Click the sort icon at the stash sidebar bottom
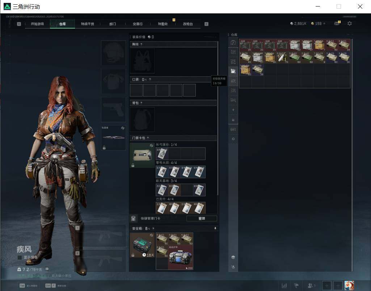This screenshot has width=371, height=291. [x=233, y=267]
